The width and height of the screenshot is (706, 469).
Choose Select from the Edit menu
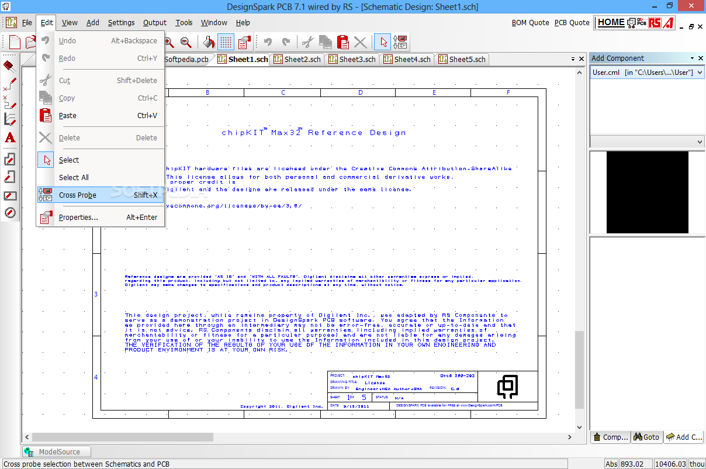(x=101, y=160)
